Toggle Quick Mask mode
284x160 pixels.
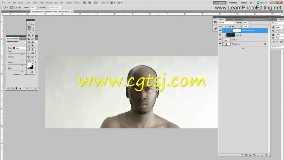point(31,72)
